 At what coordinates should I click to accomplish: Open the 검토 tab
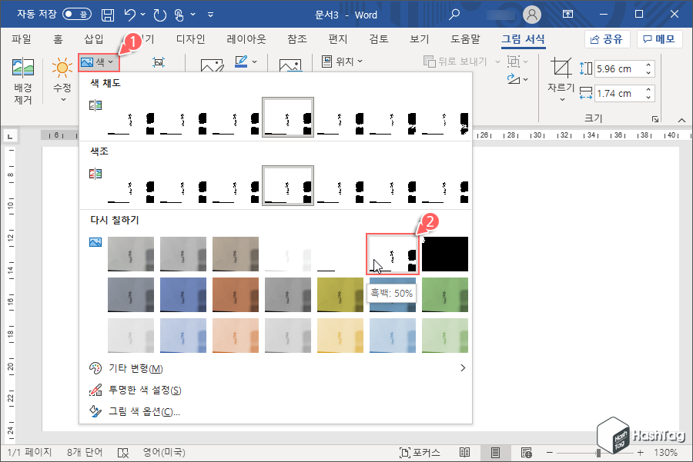coord(379,39)
